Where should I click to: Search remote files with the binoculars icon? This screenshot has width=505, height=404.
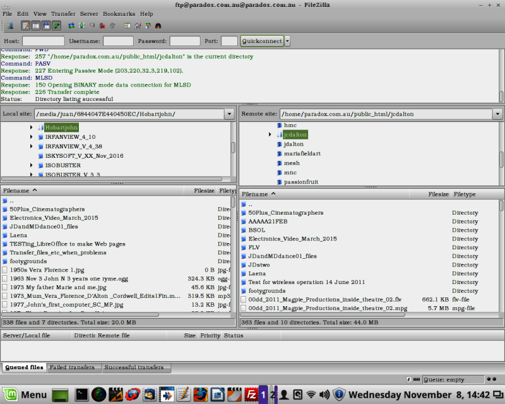click(x=158, y=26)
